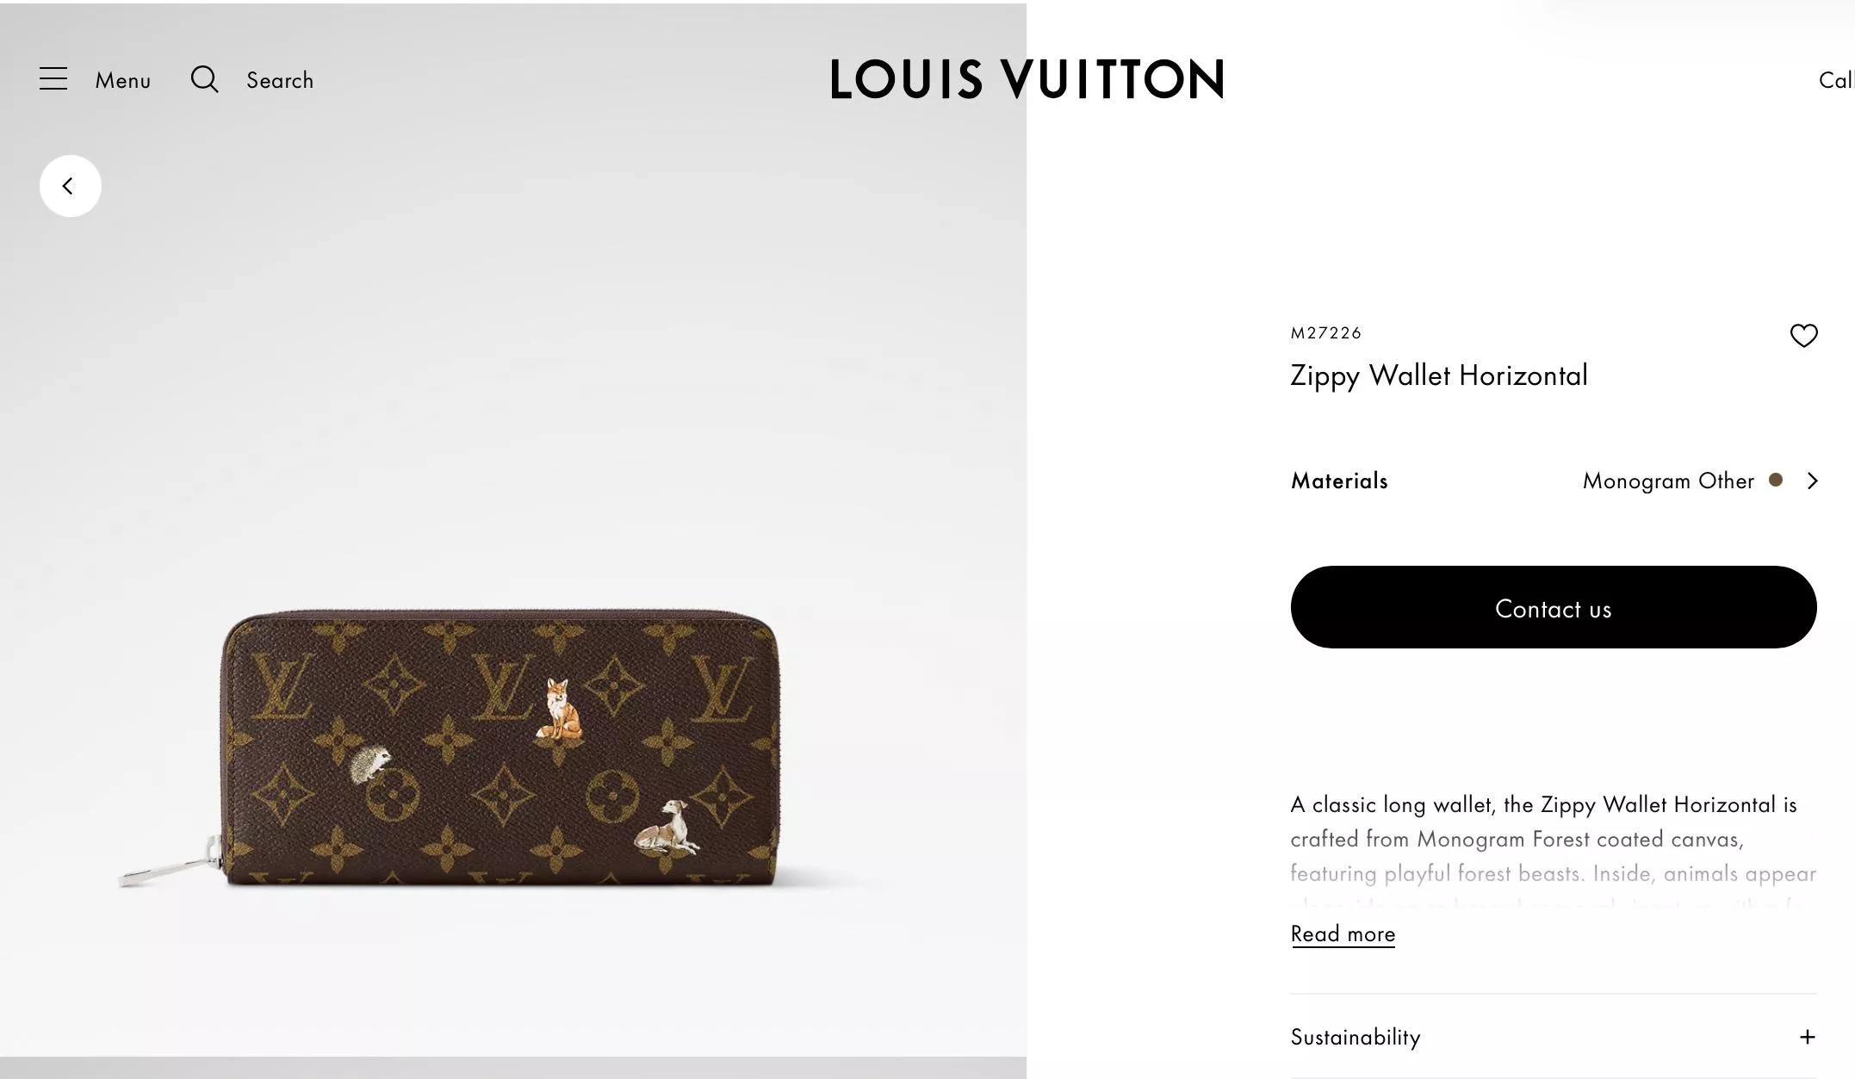This screenshot has height=1079, width=1855.
Task: Click the Contact us button
Action: pos(1554,607)
